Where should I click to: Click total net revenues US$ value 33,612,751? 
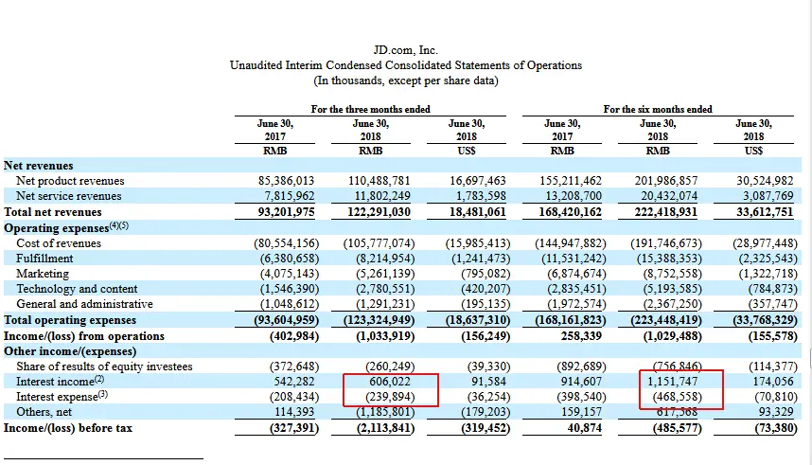pos(765,212)
